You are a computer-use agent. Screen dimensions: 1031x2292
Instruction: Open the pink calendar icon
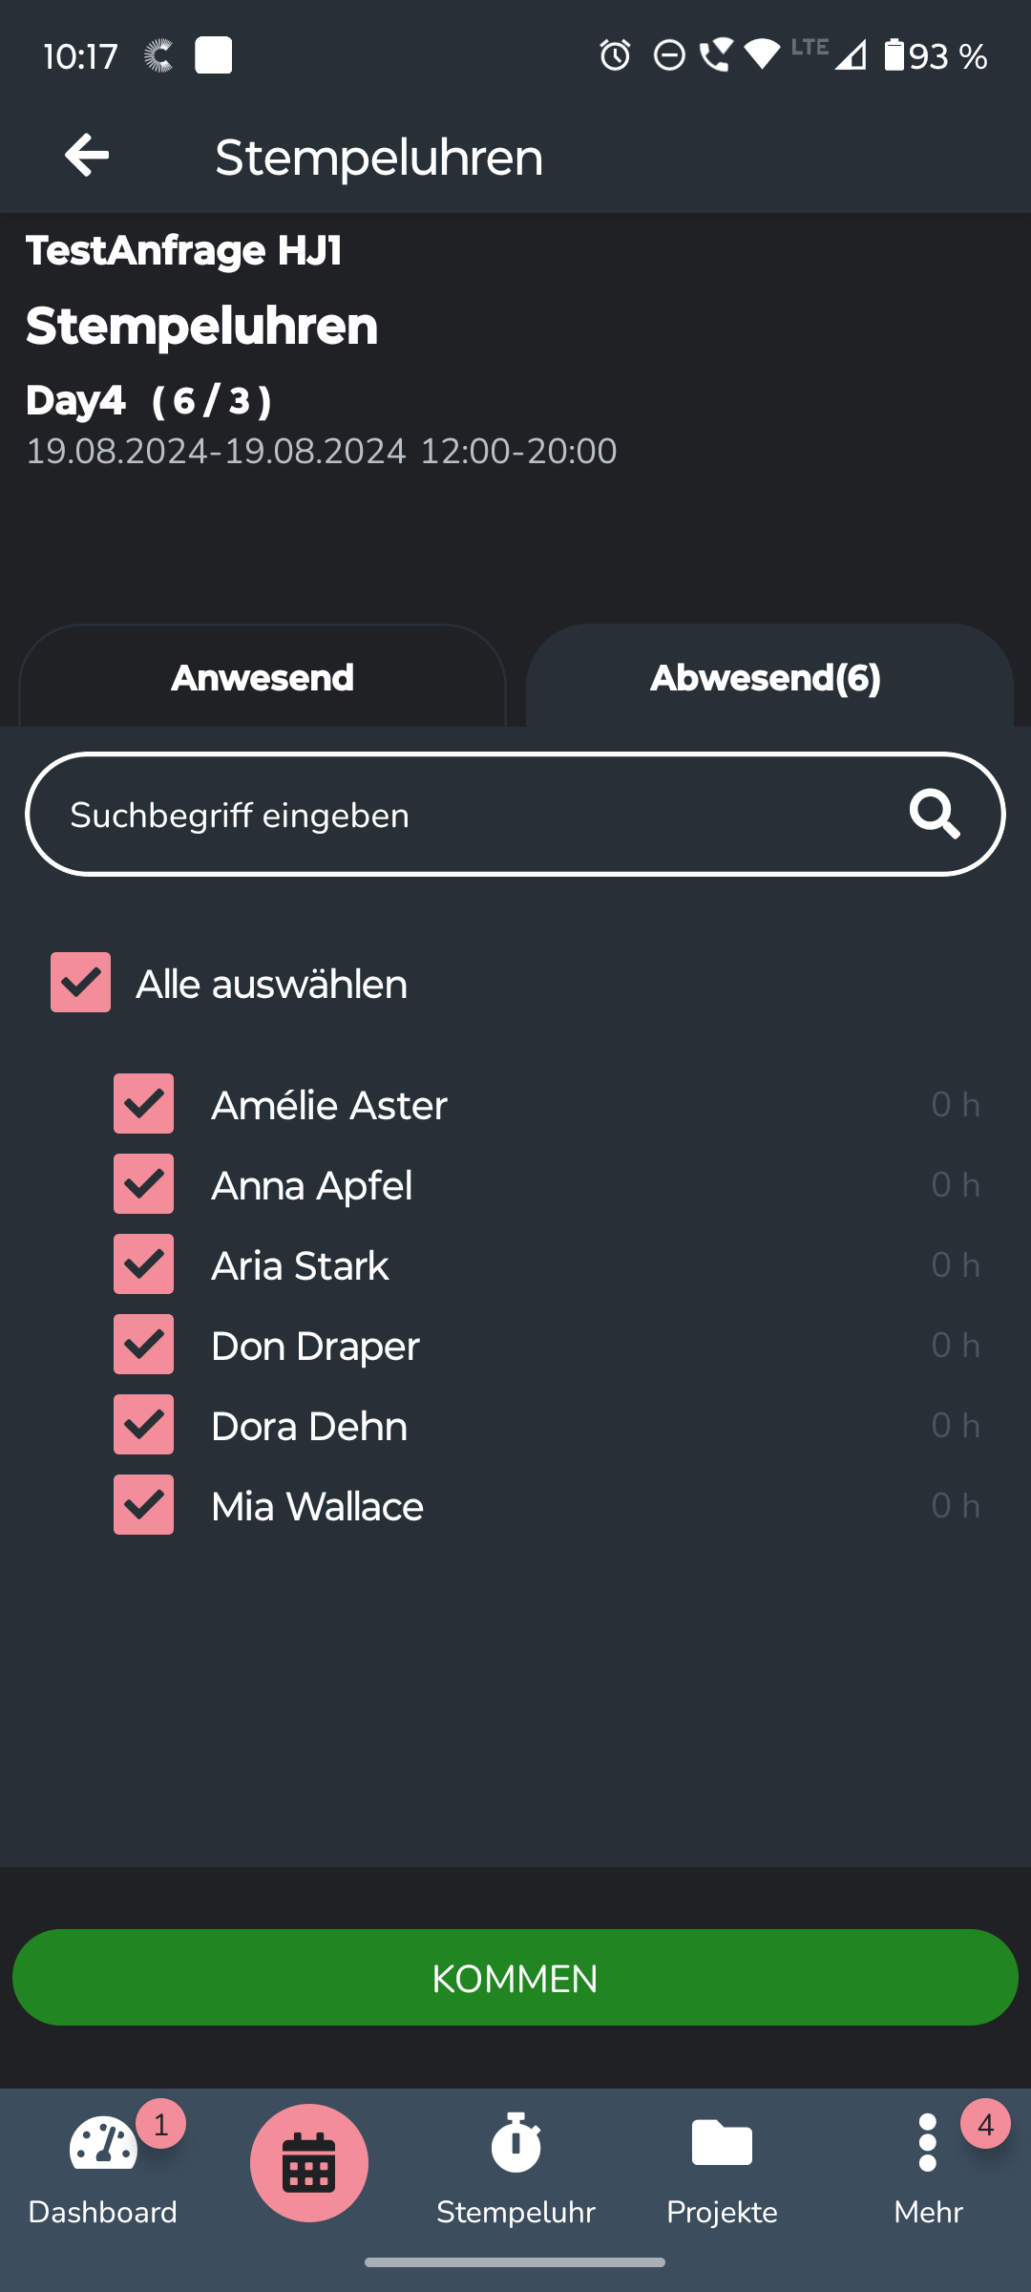(308, 2162)
